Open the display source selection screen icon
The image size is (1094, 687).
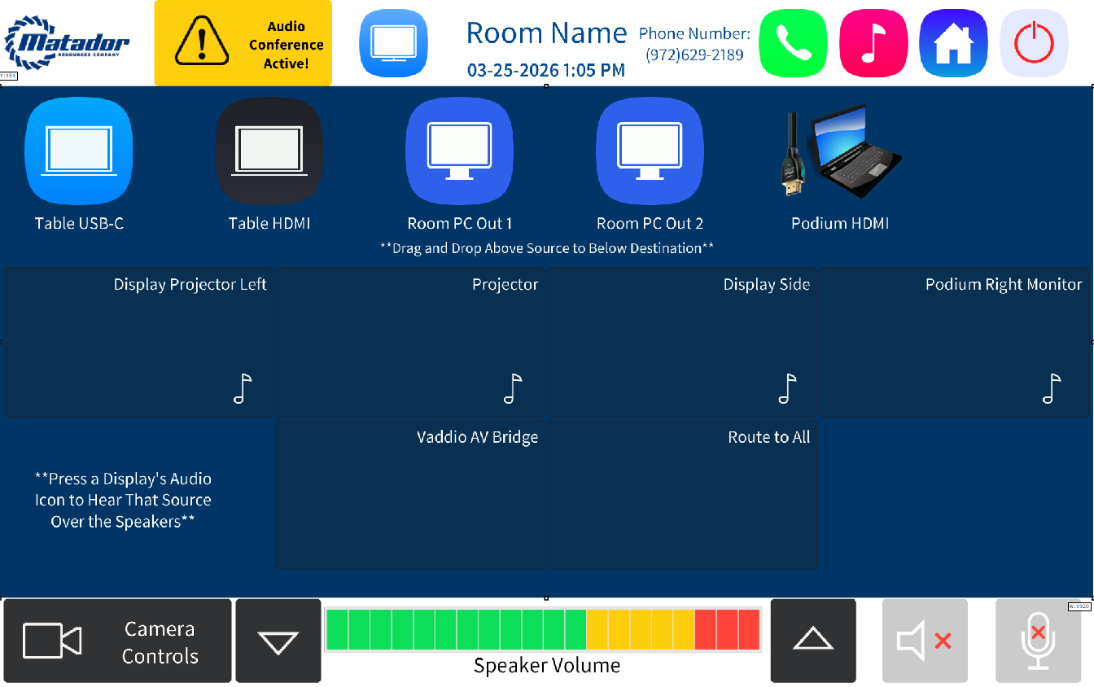click(393, 43)
